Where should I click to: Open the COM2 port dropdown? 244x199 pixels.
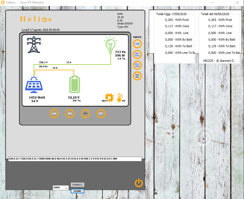[61, 188]
